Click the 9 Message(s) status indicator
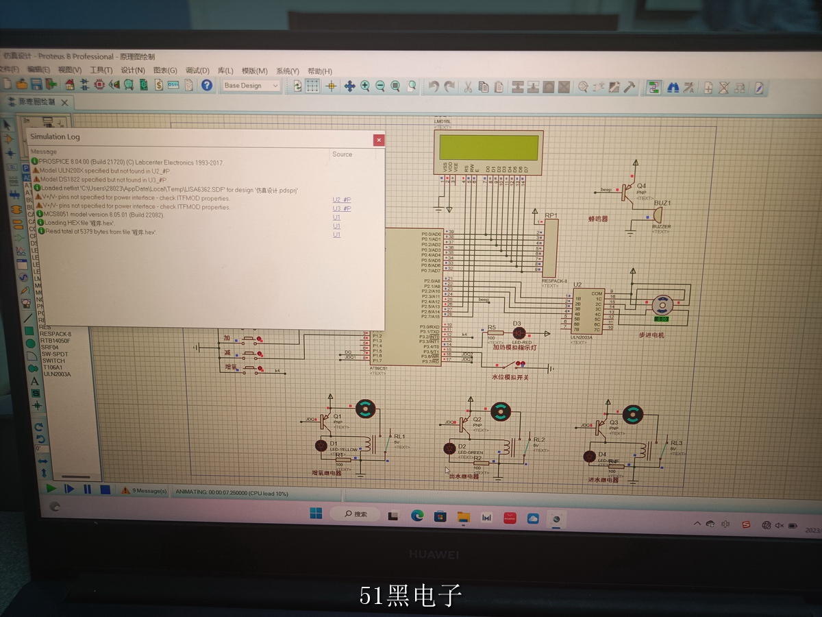Image resolution: width=822 pixels, height=617 pixels. [x=144, y=491]
